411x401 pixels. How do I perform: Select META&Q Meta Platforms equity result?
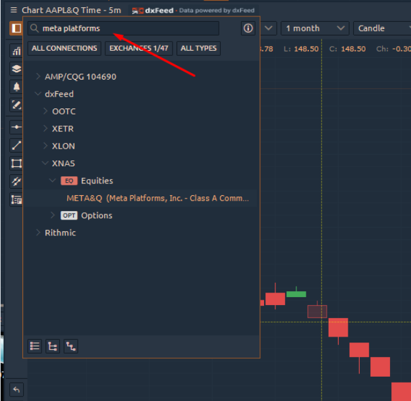tap(157, 198)
